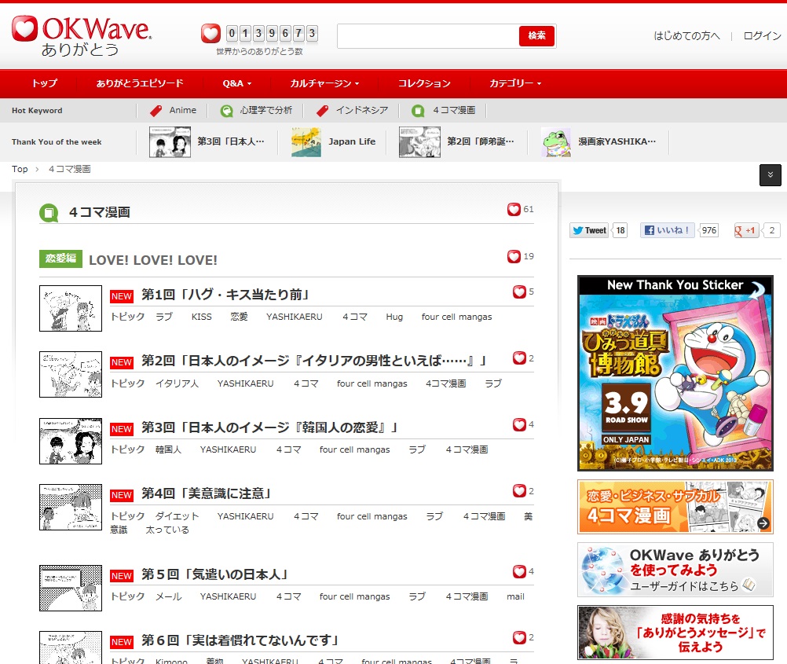The image size is (787, 664).
Task: Click green book icon next to 4コマ漫画 heading
Action: 49,212
